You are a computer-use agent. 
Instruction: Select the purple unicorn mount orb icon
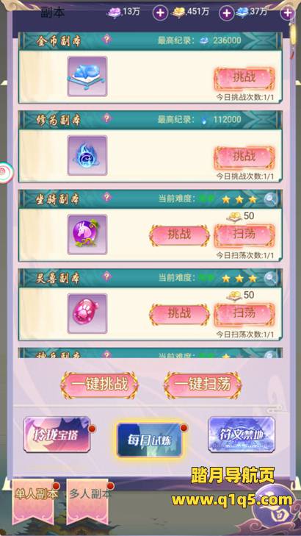tap(87, 235)
